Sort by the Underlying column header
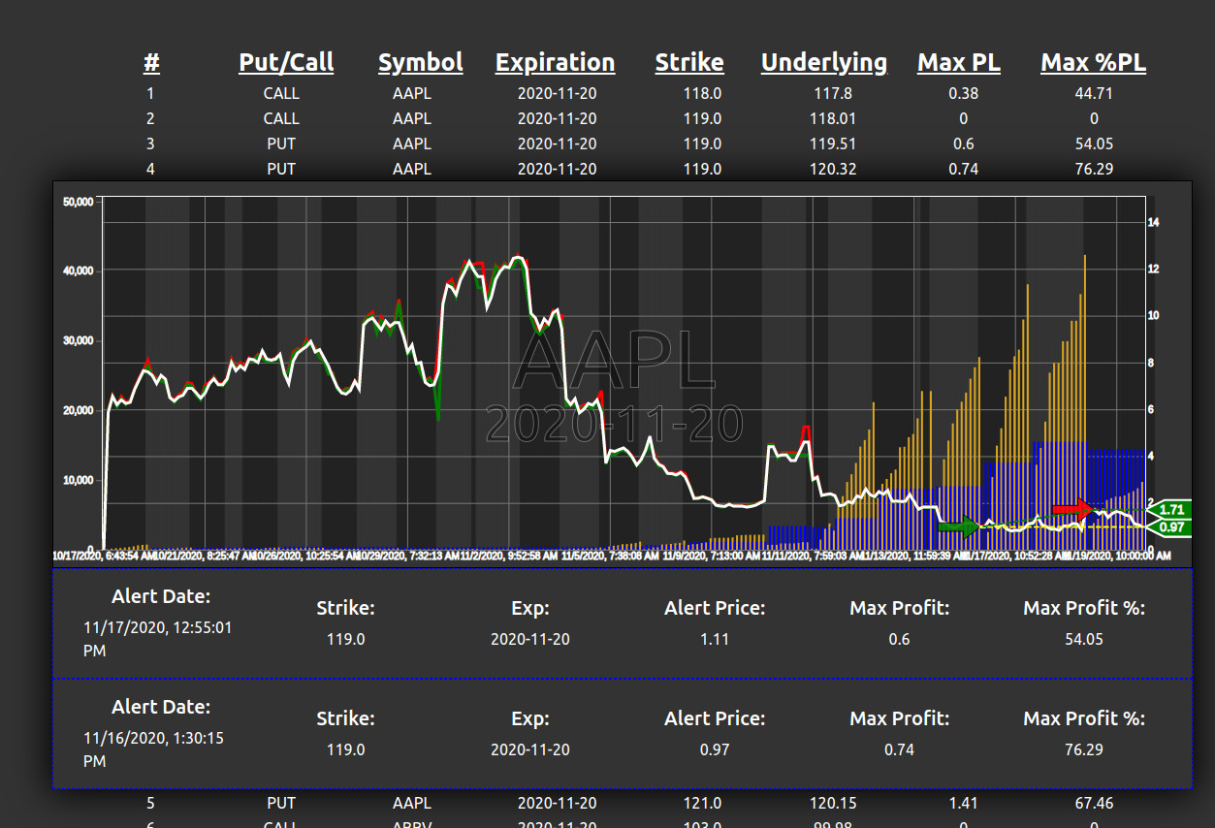The image size is (1215, 828). click(x=824, y=63)
